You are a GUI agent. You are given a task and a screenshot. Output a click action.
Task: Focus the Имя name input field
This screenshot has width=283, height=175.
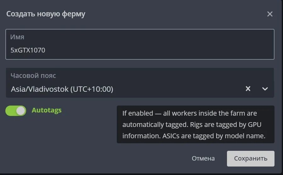[x=140, y=44]
